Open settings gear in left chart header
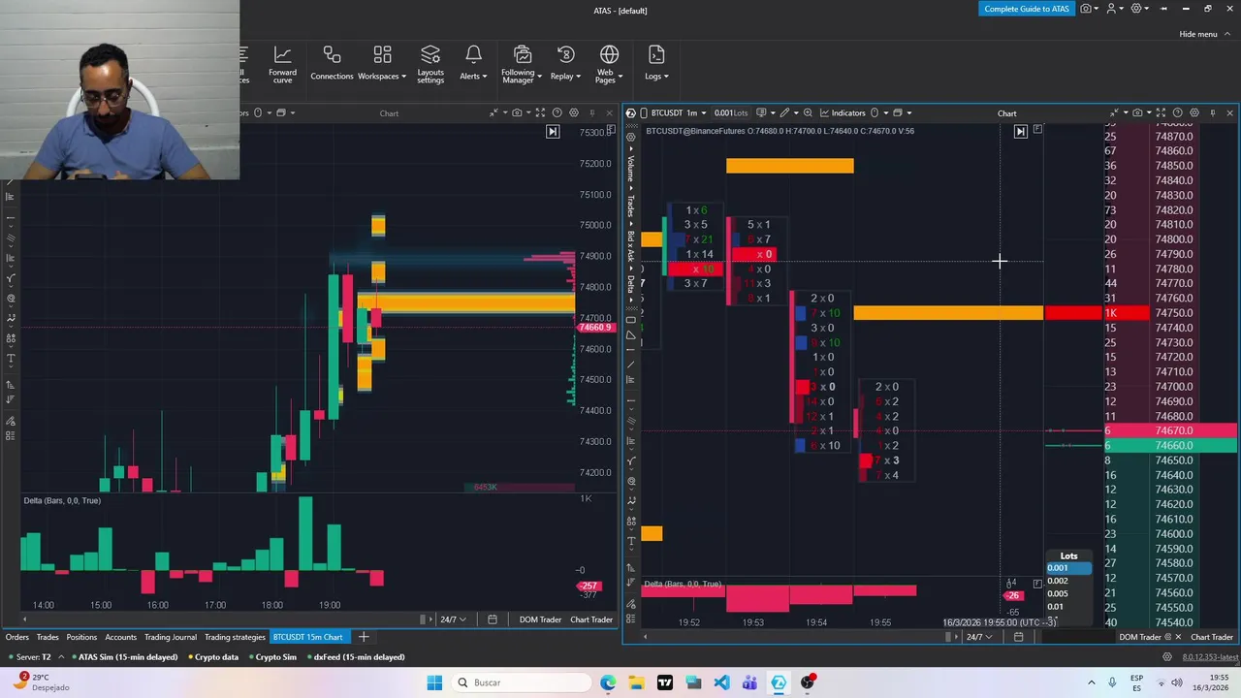Image resolution: width=1241 pixels, height=698 pixels. 574,112
